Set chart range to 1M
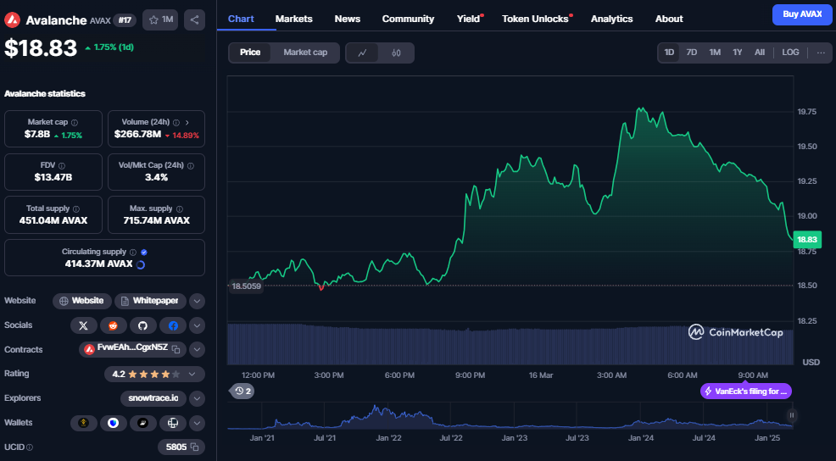Screen dimensions: 836x461 pos(715,53)
